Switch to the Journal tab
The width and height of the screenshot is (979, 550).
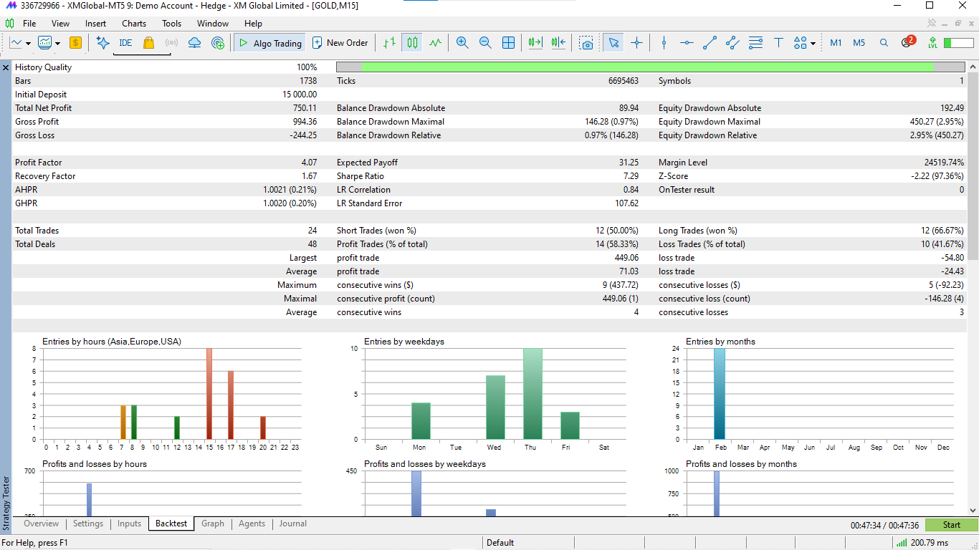pyautogui.click(x=293, y=524)
